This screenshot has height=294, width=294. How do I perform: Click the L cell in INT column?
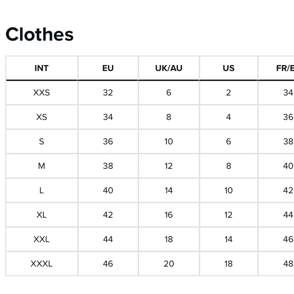pyautogui.click(x=41, y=190)
